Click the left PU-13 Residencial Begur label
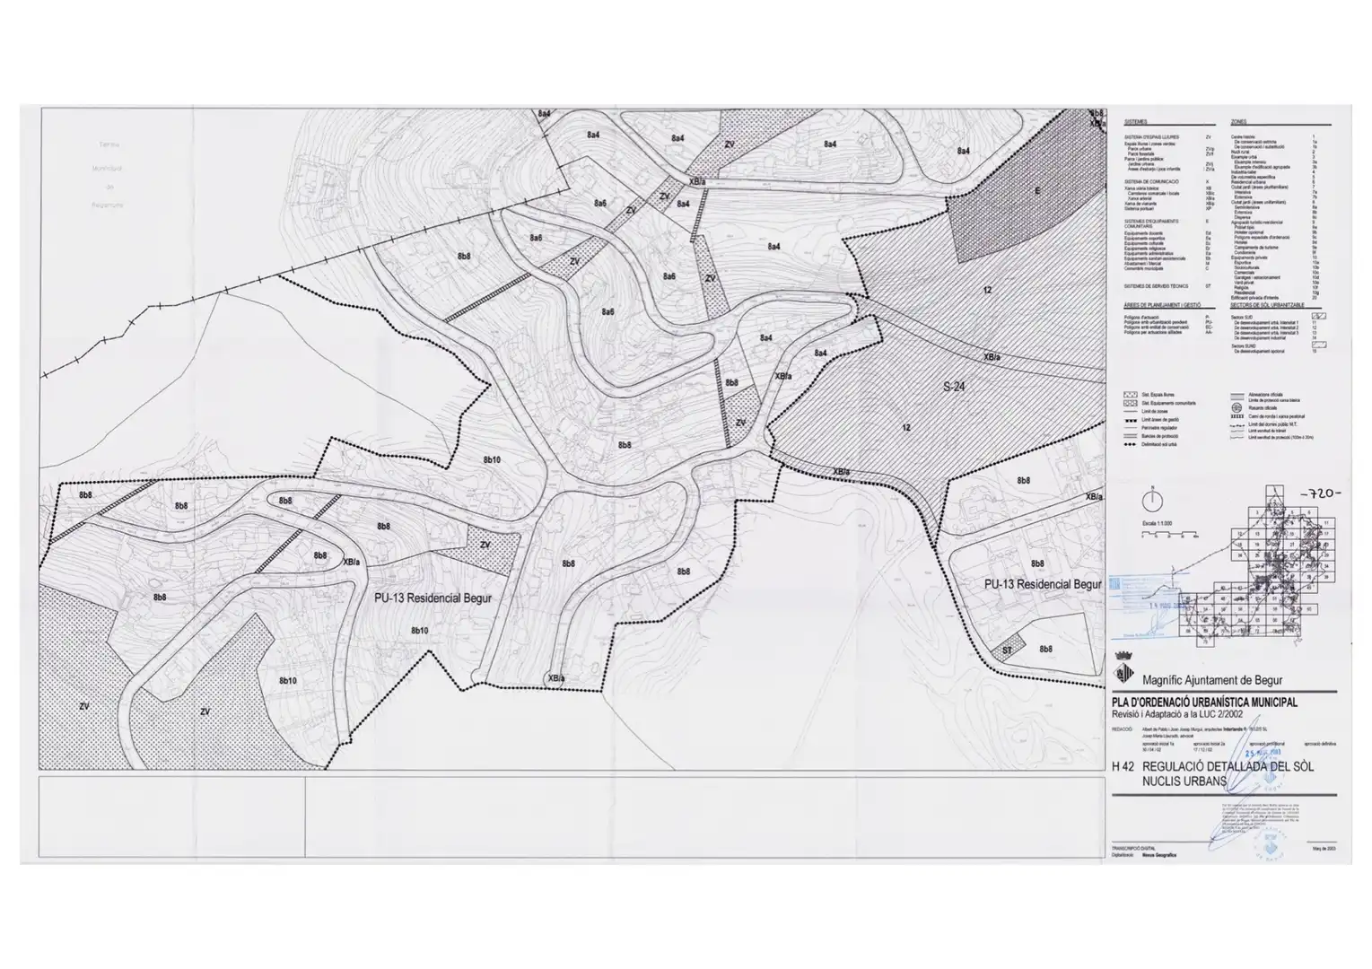 pyautogui.click(x=433, y=598)
